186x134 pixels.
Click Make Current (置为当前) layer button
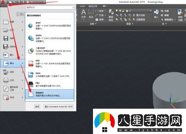(139, 15)
